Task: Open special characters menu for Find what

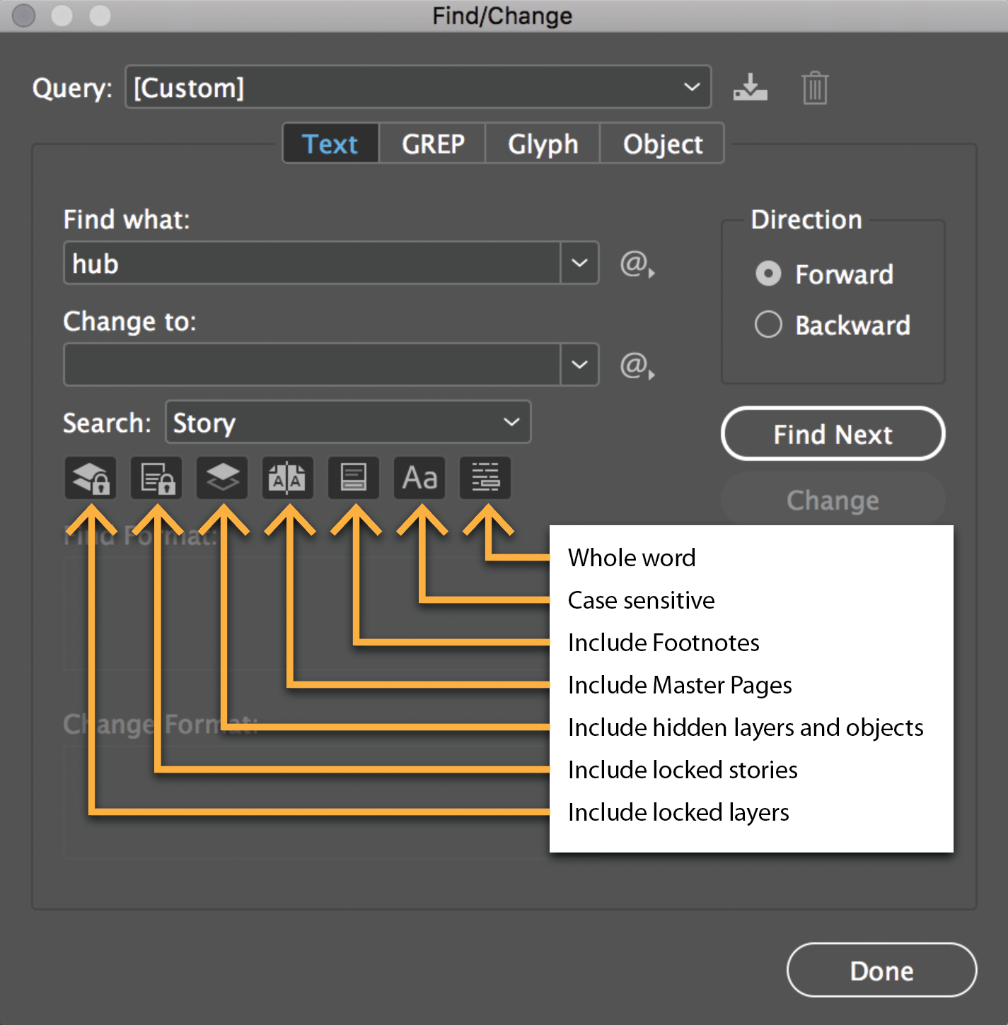Action: tap(637, 264)
